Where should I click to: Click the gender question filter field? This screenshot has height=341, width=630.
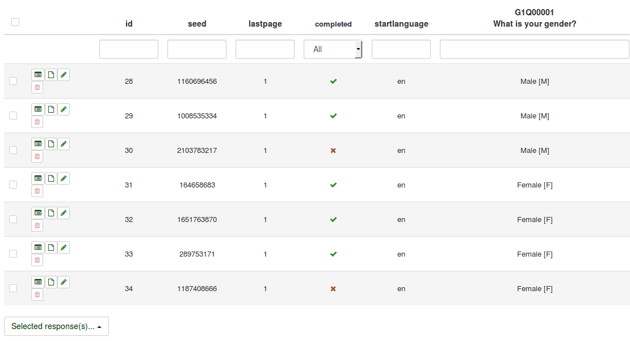[534, 49]
